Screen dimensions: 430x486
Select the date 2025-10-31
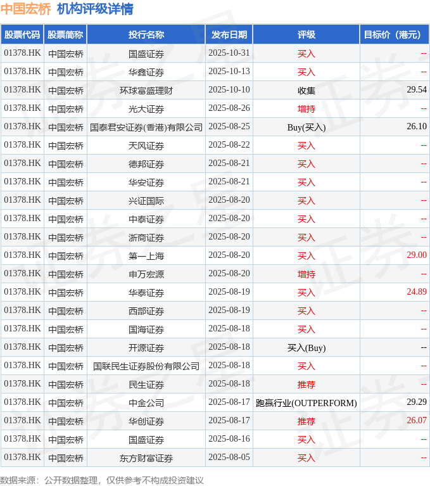tap(229, 53)
